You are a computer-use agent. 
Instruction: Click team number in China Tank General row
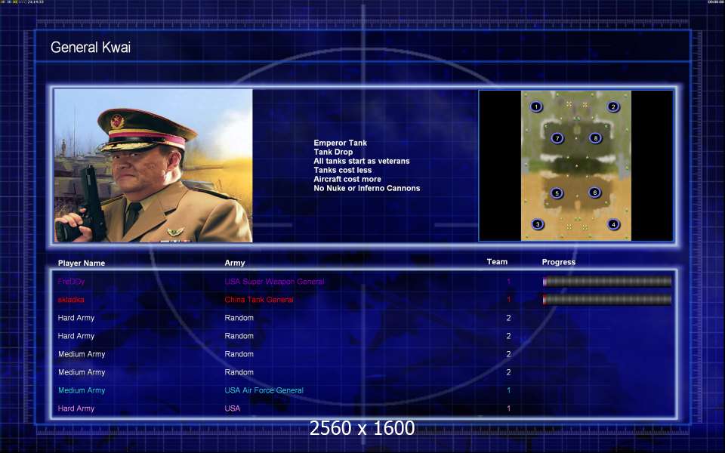[x=508, y=300]
